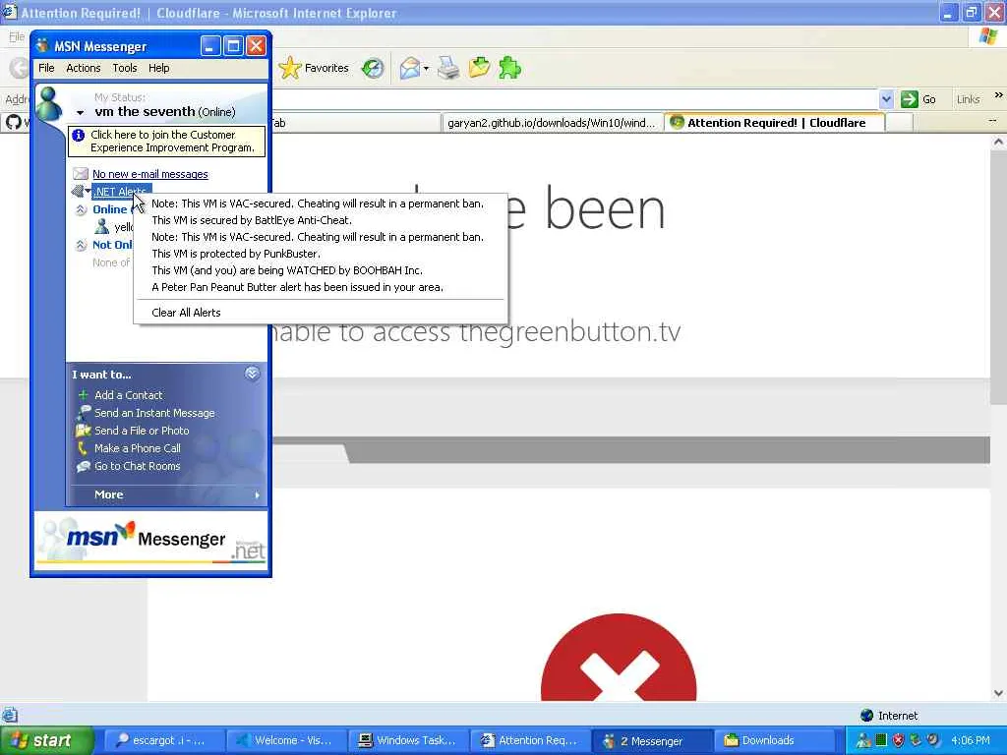Open the File menu in MSN Messenger

[46, 68]
